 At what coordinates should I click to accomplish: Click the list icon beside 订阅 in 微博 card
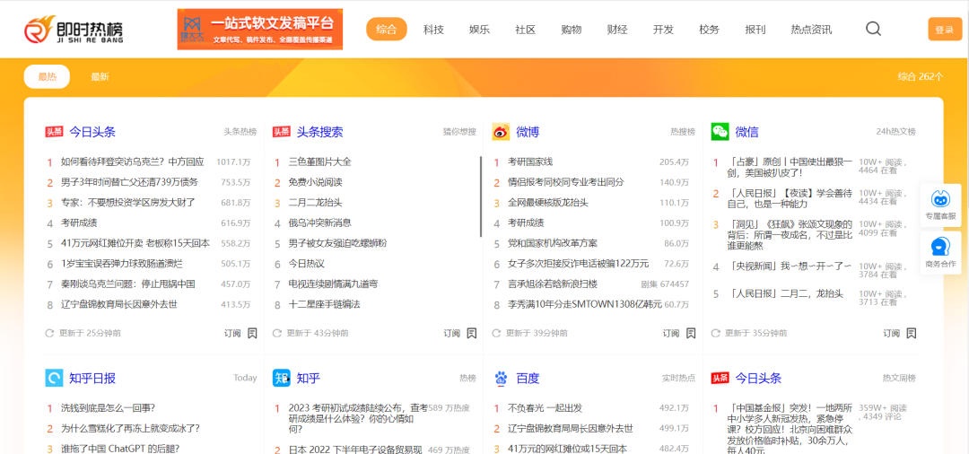[691, 333]
